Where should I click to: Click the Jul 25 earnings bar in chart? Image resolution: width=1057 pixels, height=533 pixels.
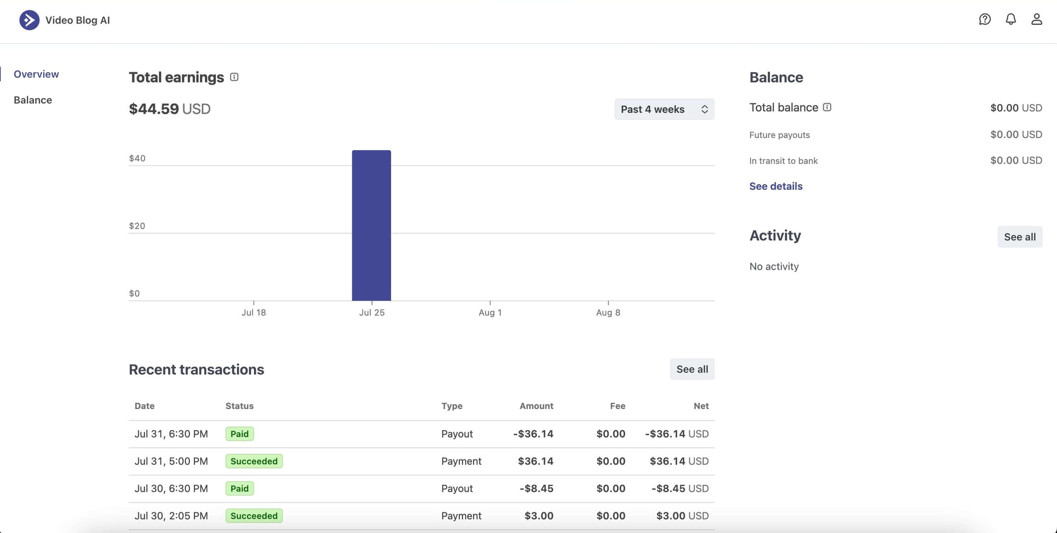371,225
